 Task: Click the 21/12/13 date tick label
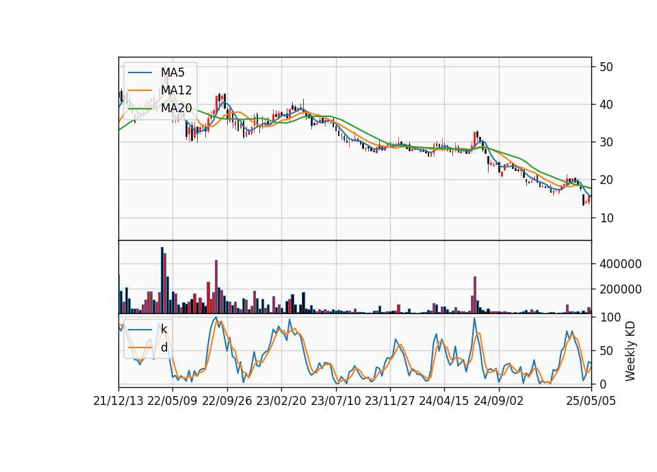(x=118, y=401)
